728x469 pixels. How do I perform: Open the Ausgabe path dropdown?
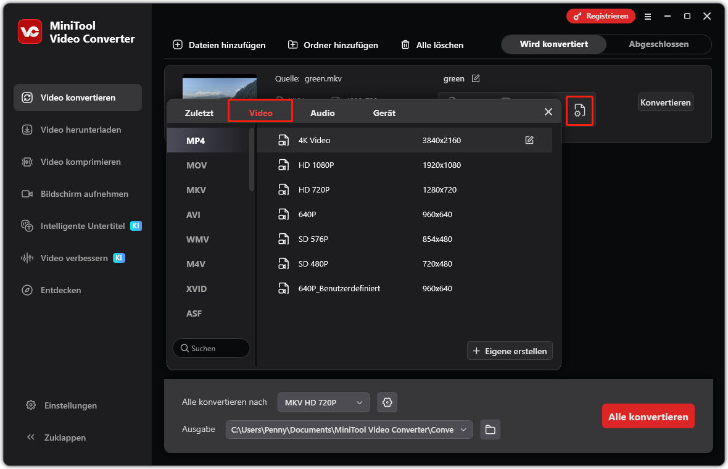pyautogui.click(x=349, y=430)
